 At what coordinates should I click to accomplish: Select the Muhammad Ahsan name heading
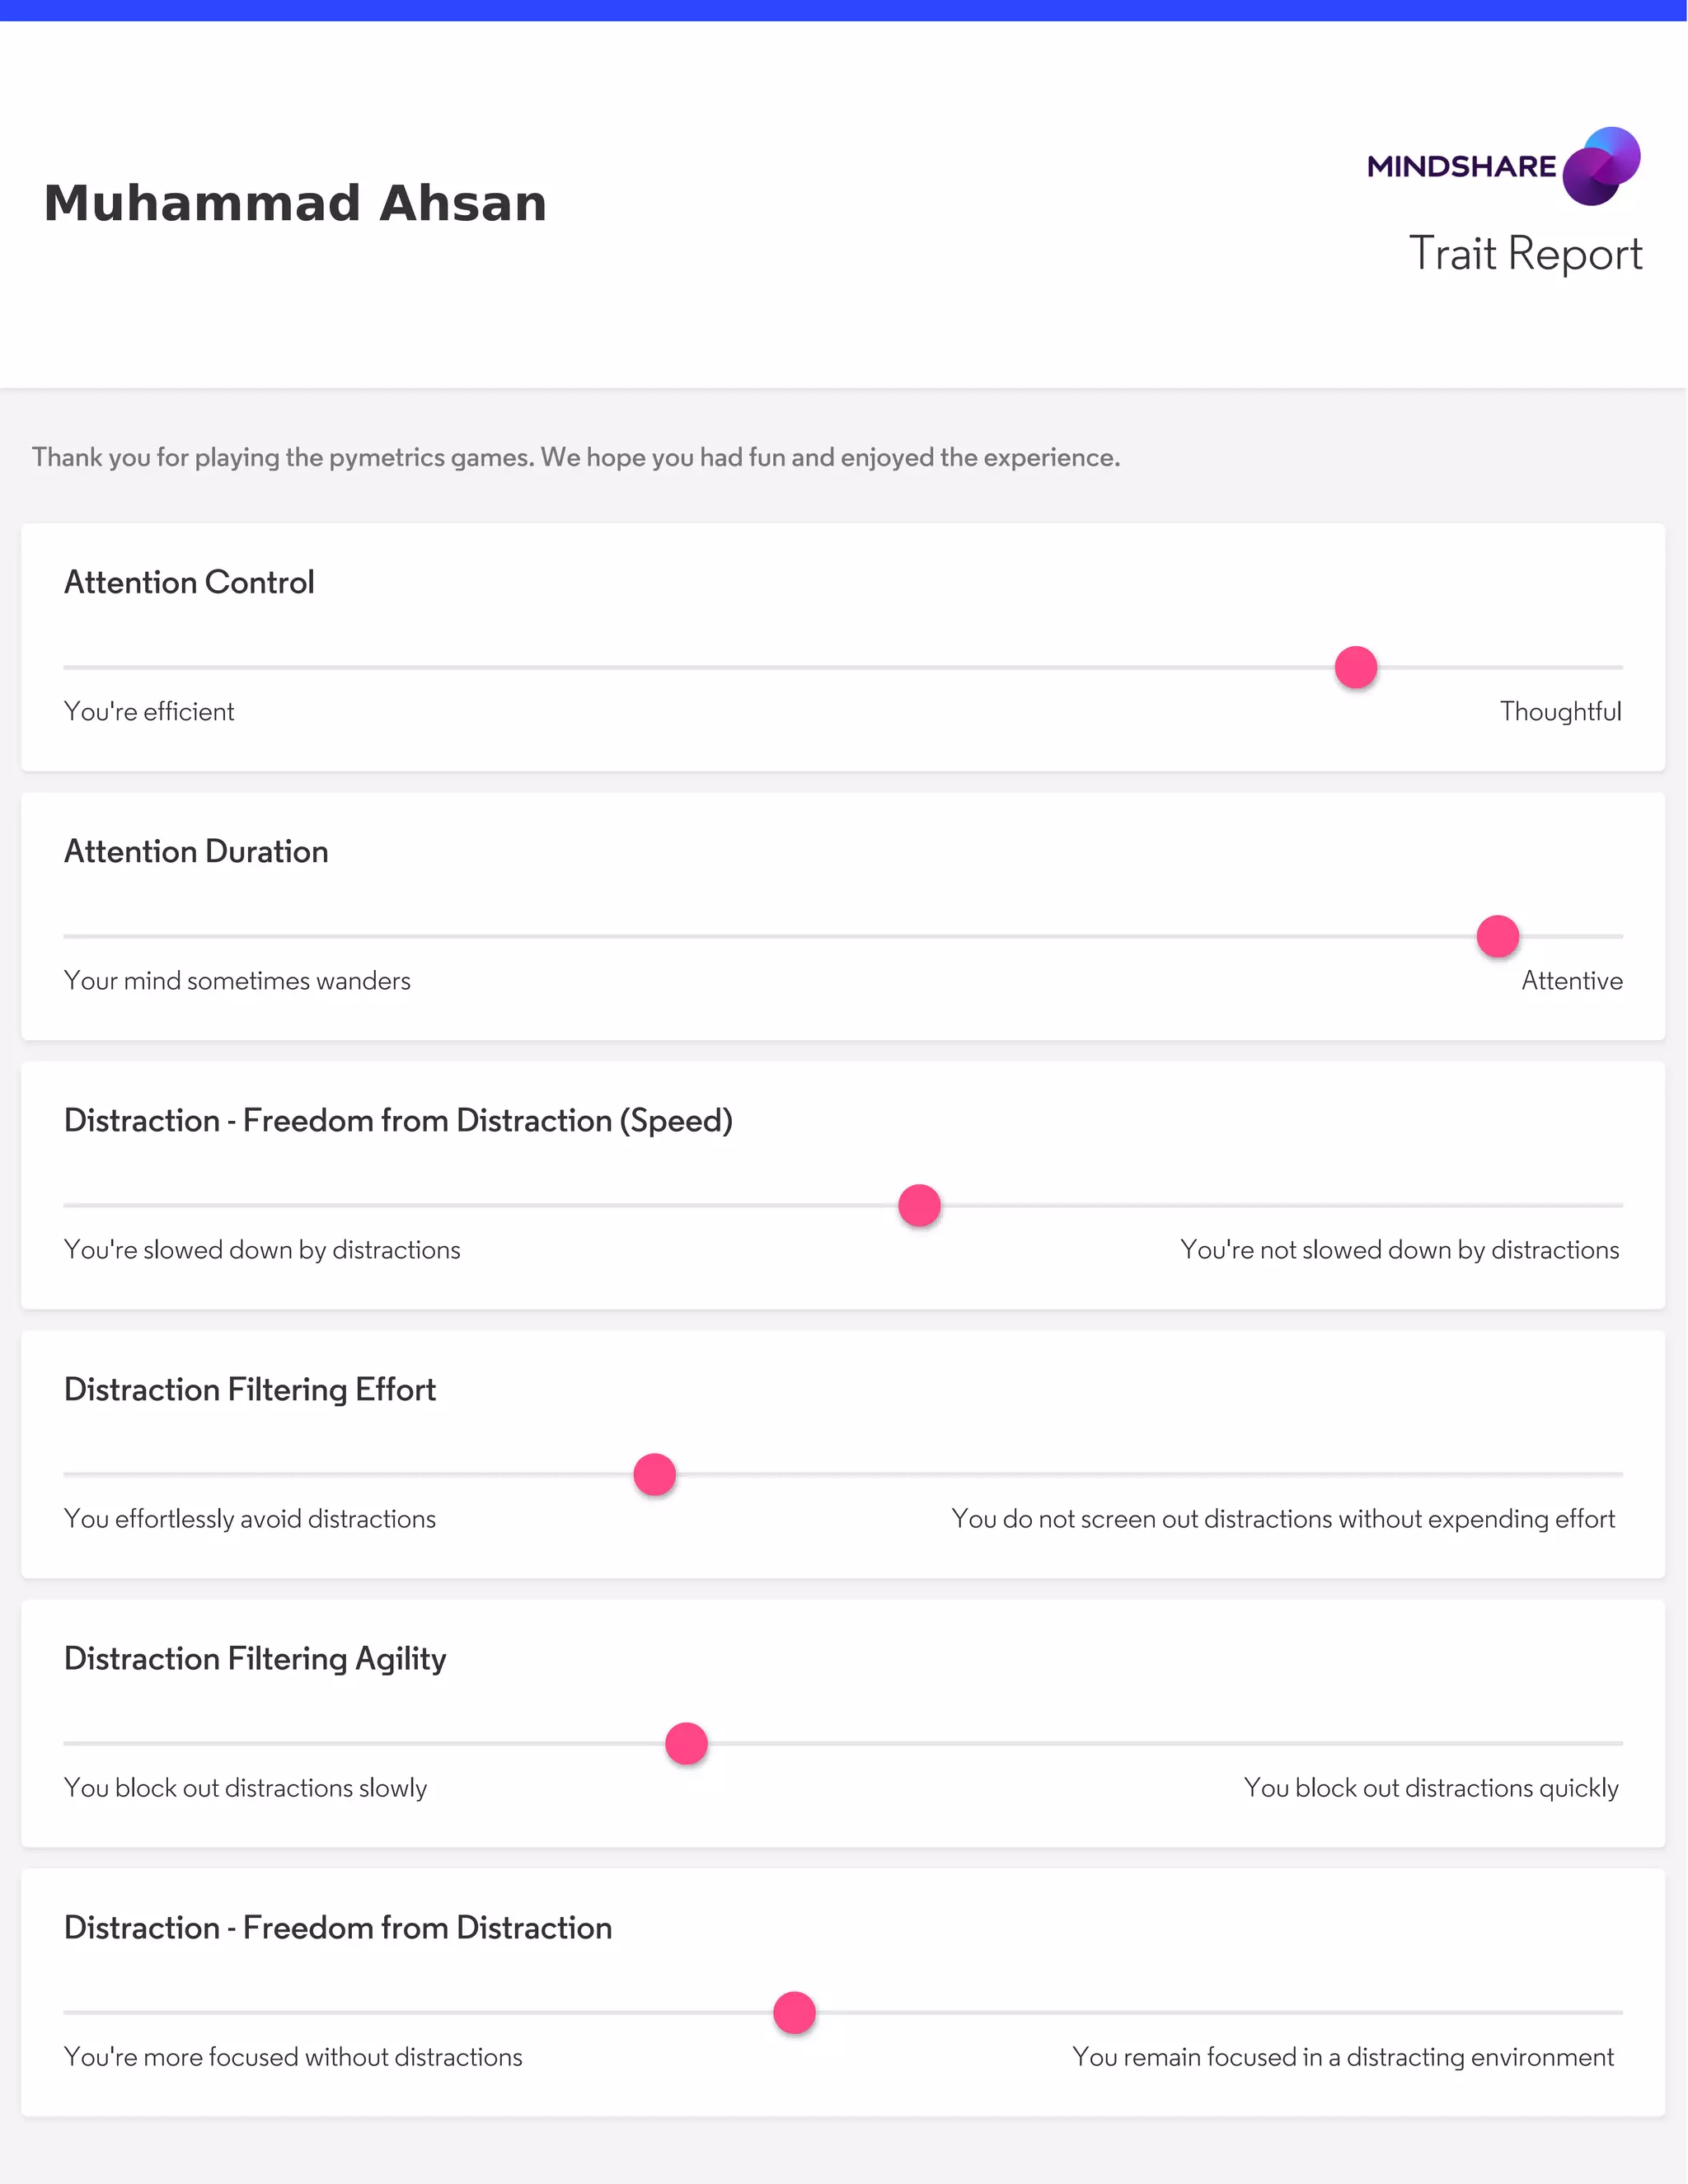coord(295,203)
